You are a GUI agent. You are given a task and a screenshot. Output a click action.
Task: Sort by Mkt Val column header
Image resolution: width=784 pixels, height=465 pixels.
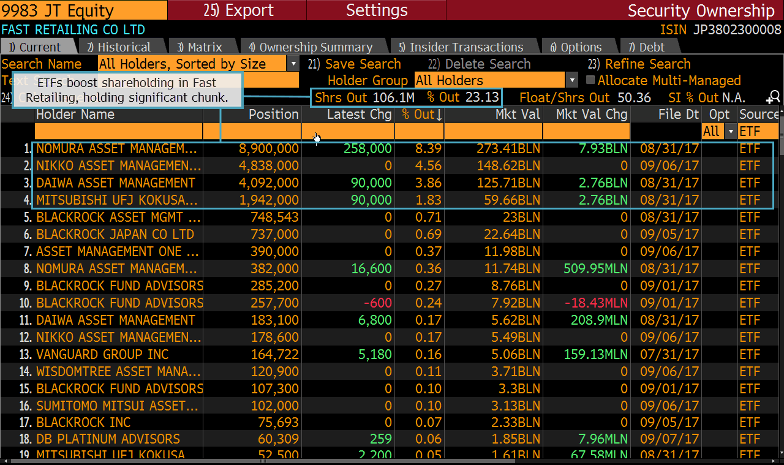click(518, 114)
